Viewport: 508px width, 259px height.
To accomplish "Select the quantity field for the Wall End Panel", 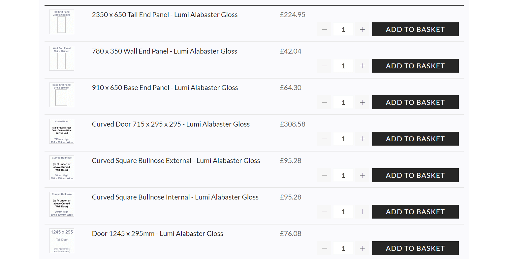I will tap(343, 66).
